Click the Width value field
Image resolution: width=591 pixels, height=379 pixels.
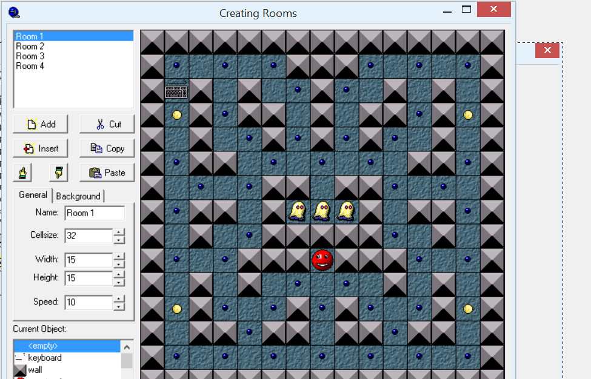point(88,260)
